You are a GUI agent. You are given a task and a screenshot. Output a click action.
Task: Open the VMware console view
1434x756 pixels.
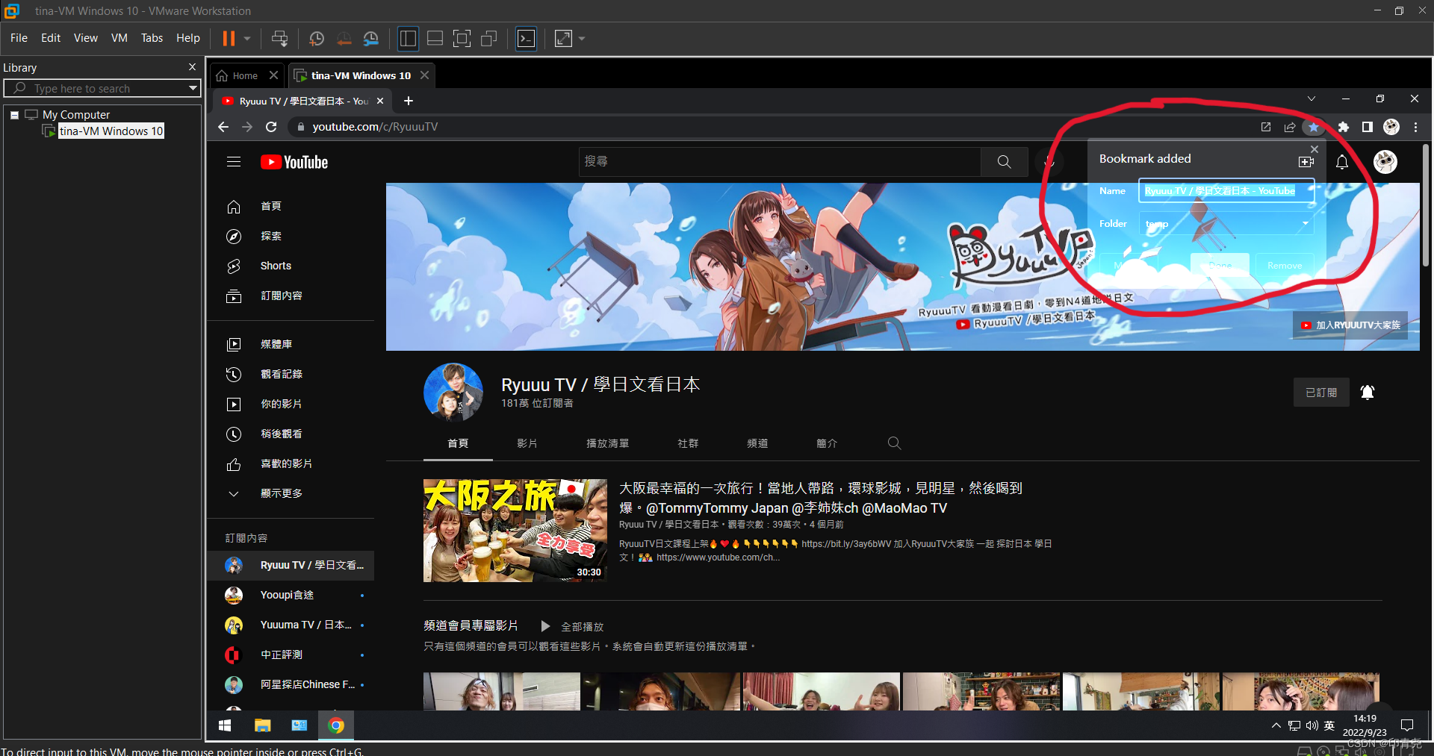(527, 38)
